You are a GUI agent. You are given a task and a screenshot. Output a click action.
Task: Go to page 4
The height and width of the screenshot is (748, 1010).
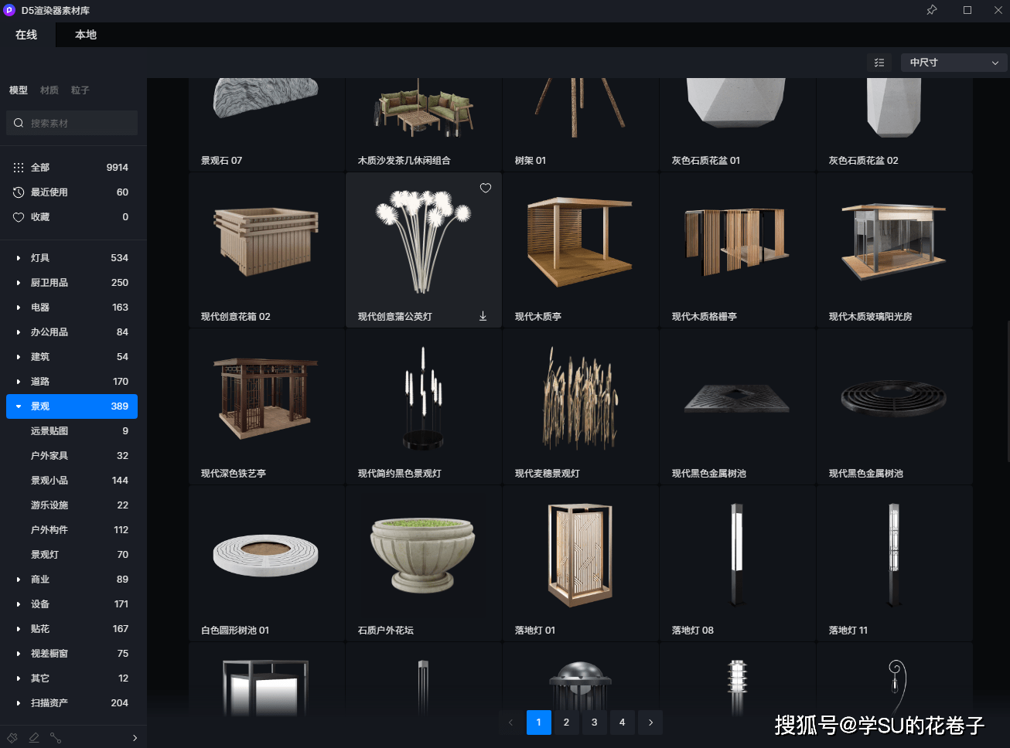[623, 722]
